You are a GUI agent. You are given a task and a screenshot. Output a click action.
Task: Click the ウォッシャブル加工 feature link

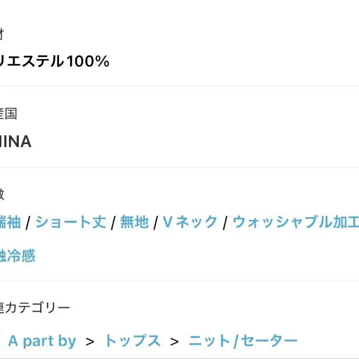coord(296,222)
